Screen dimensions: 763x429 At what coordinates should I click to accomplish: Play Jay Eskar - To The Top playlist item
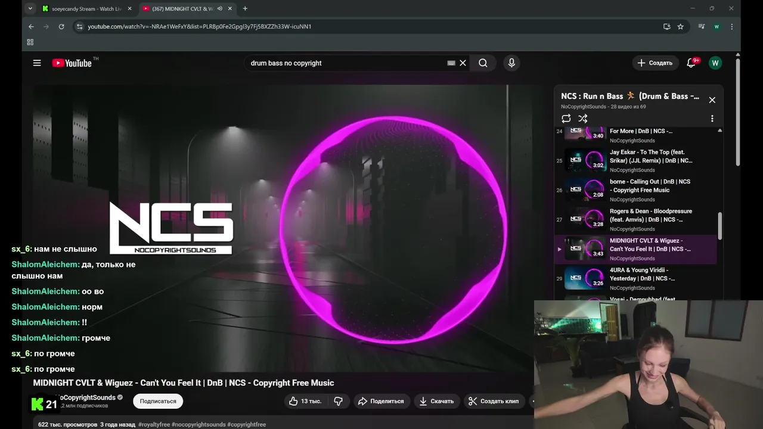click(x=636, y=160)
